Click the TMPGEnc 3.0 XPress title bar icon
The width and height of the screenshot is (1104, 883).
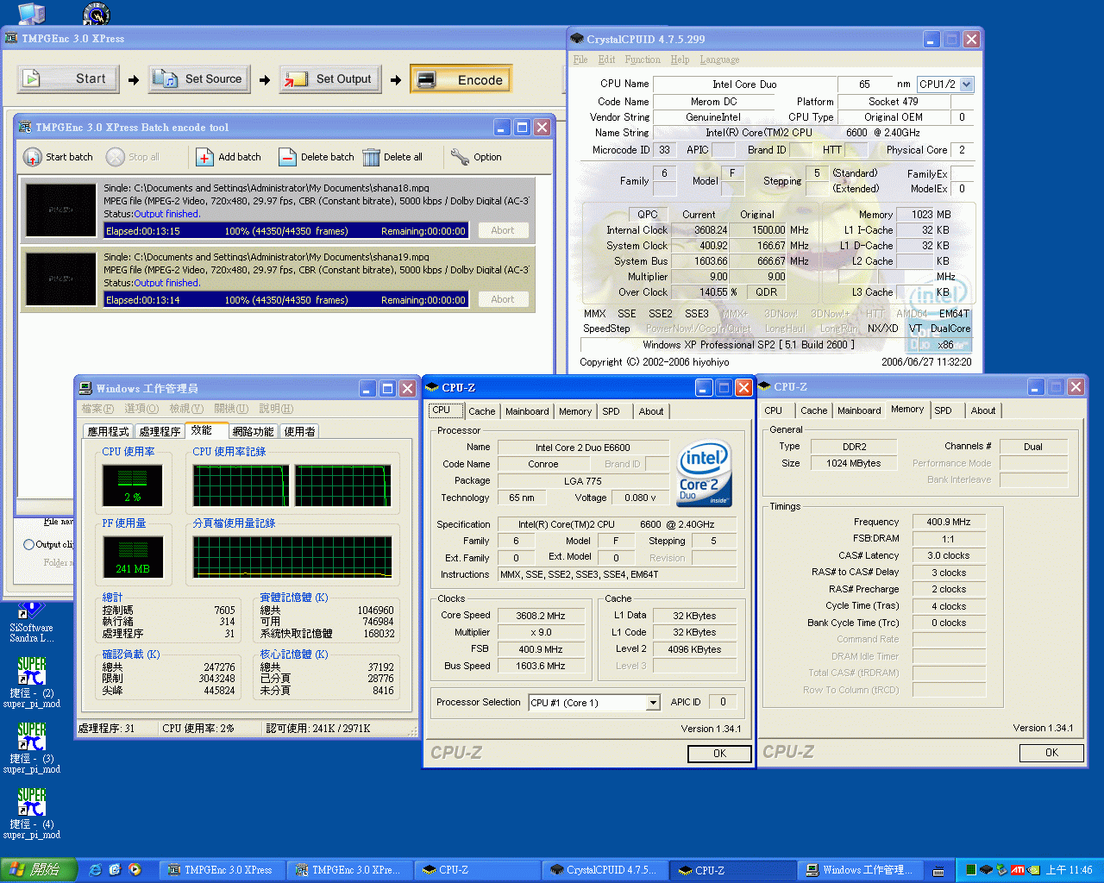point(11,38)
